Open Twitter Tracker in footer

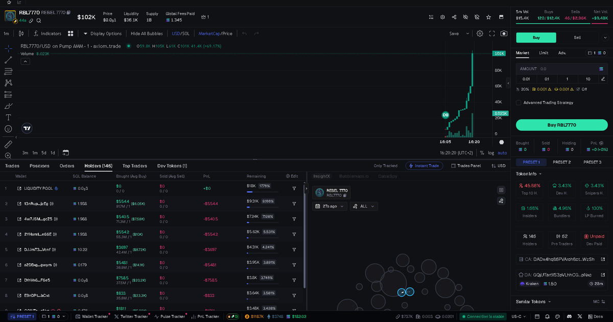point(131,316)
